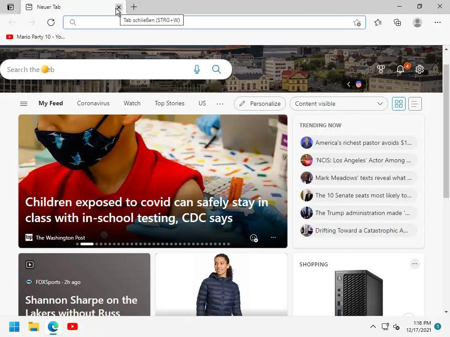This screenshot has width=450, height=337.
Task: Click the emoji reaction icon on the covid story
Action: pyautogui.click(x=254, y=238)
